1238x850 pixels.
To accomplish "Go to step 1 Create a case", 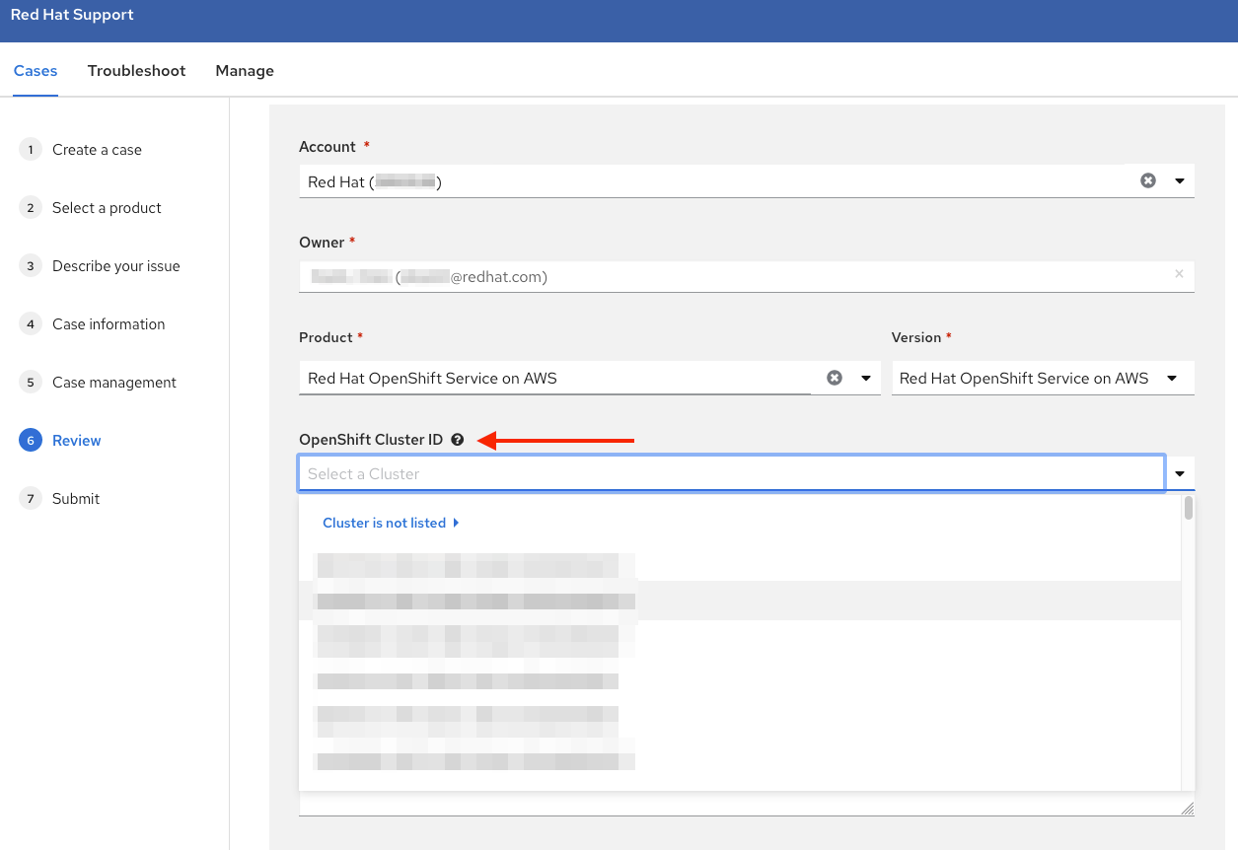I will [x=97, y=150].
